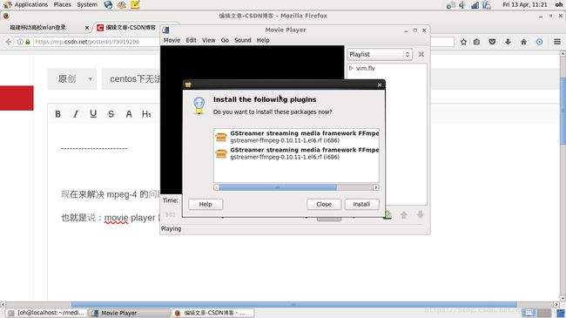
Task: Click font color A icon in editor
Action: point(129,114)
